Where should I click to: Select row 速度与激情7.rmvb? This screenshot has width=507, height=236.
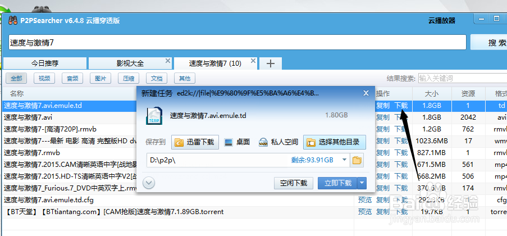point(31,152)
